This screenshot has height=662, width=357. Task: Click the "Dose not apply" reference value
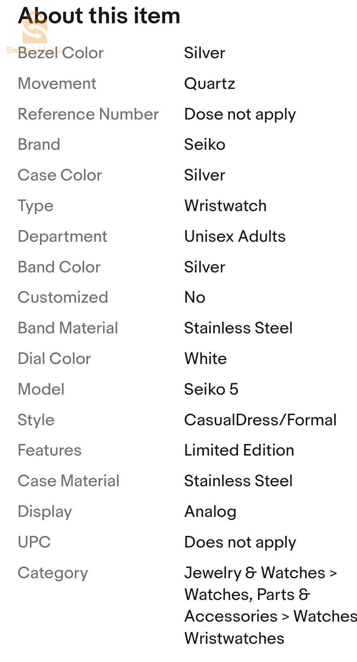(x=240, y=114)
